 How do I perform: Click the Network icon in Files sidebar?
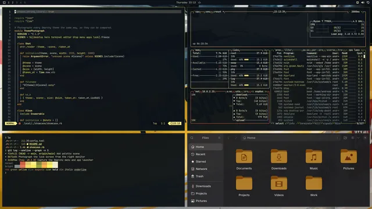(192, 169)
